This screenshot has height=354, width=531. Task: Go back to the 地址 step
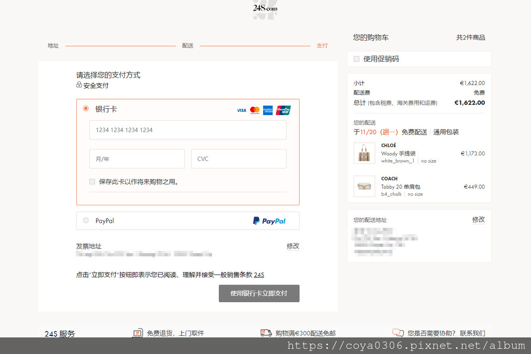pyautogui.click(x=53, y=46)
